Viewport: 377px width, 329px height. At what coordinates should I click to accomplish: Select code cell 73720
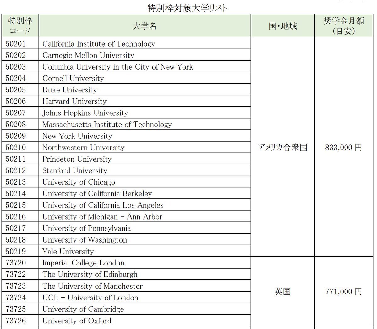[20, 263]
